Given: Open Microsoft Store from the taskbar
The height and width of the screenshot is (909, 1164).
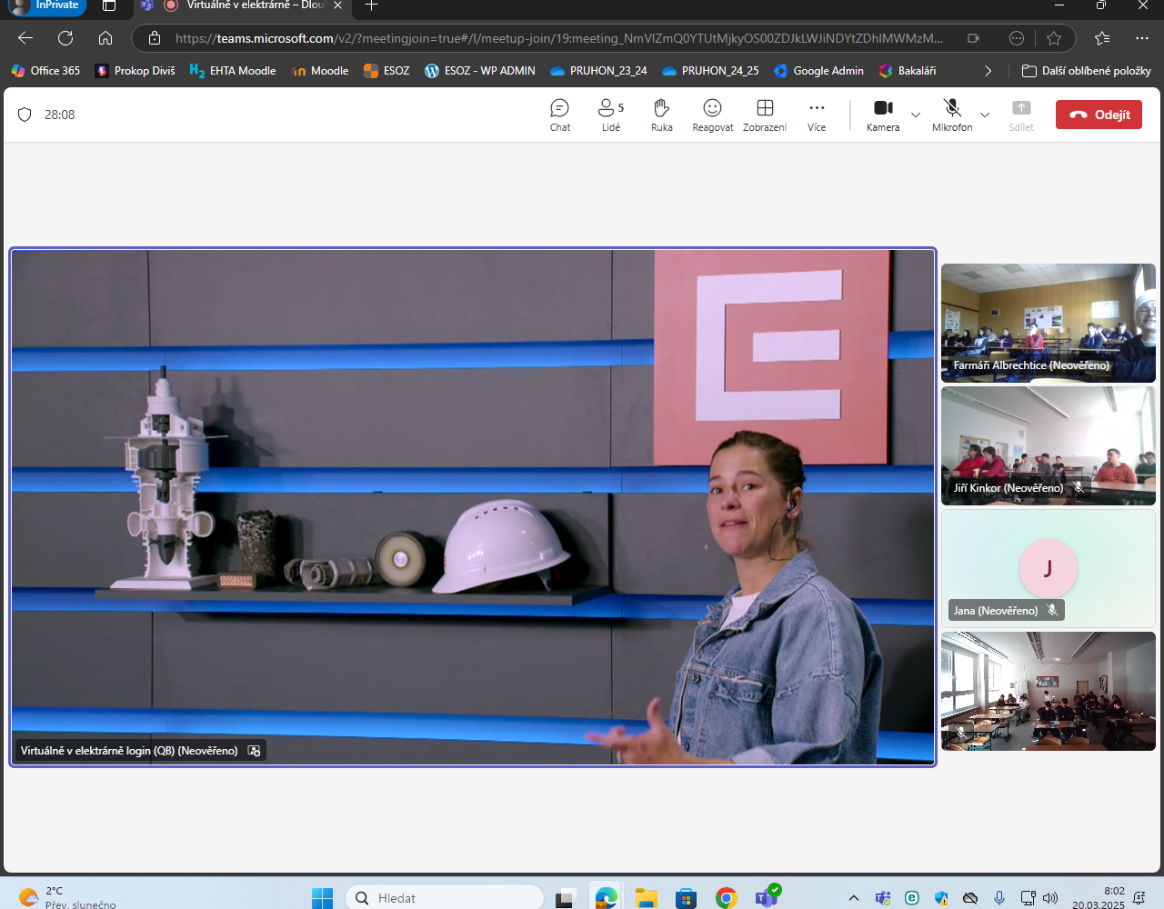Looking at the screenshot, I should [x=686, y=898].
